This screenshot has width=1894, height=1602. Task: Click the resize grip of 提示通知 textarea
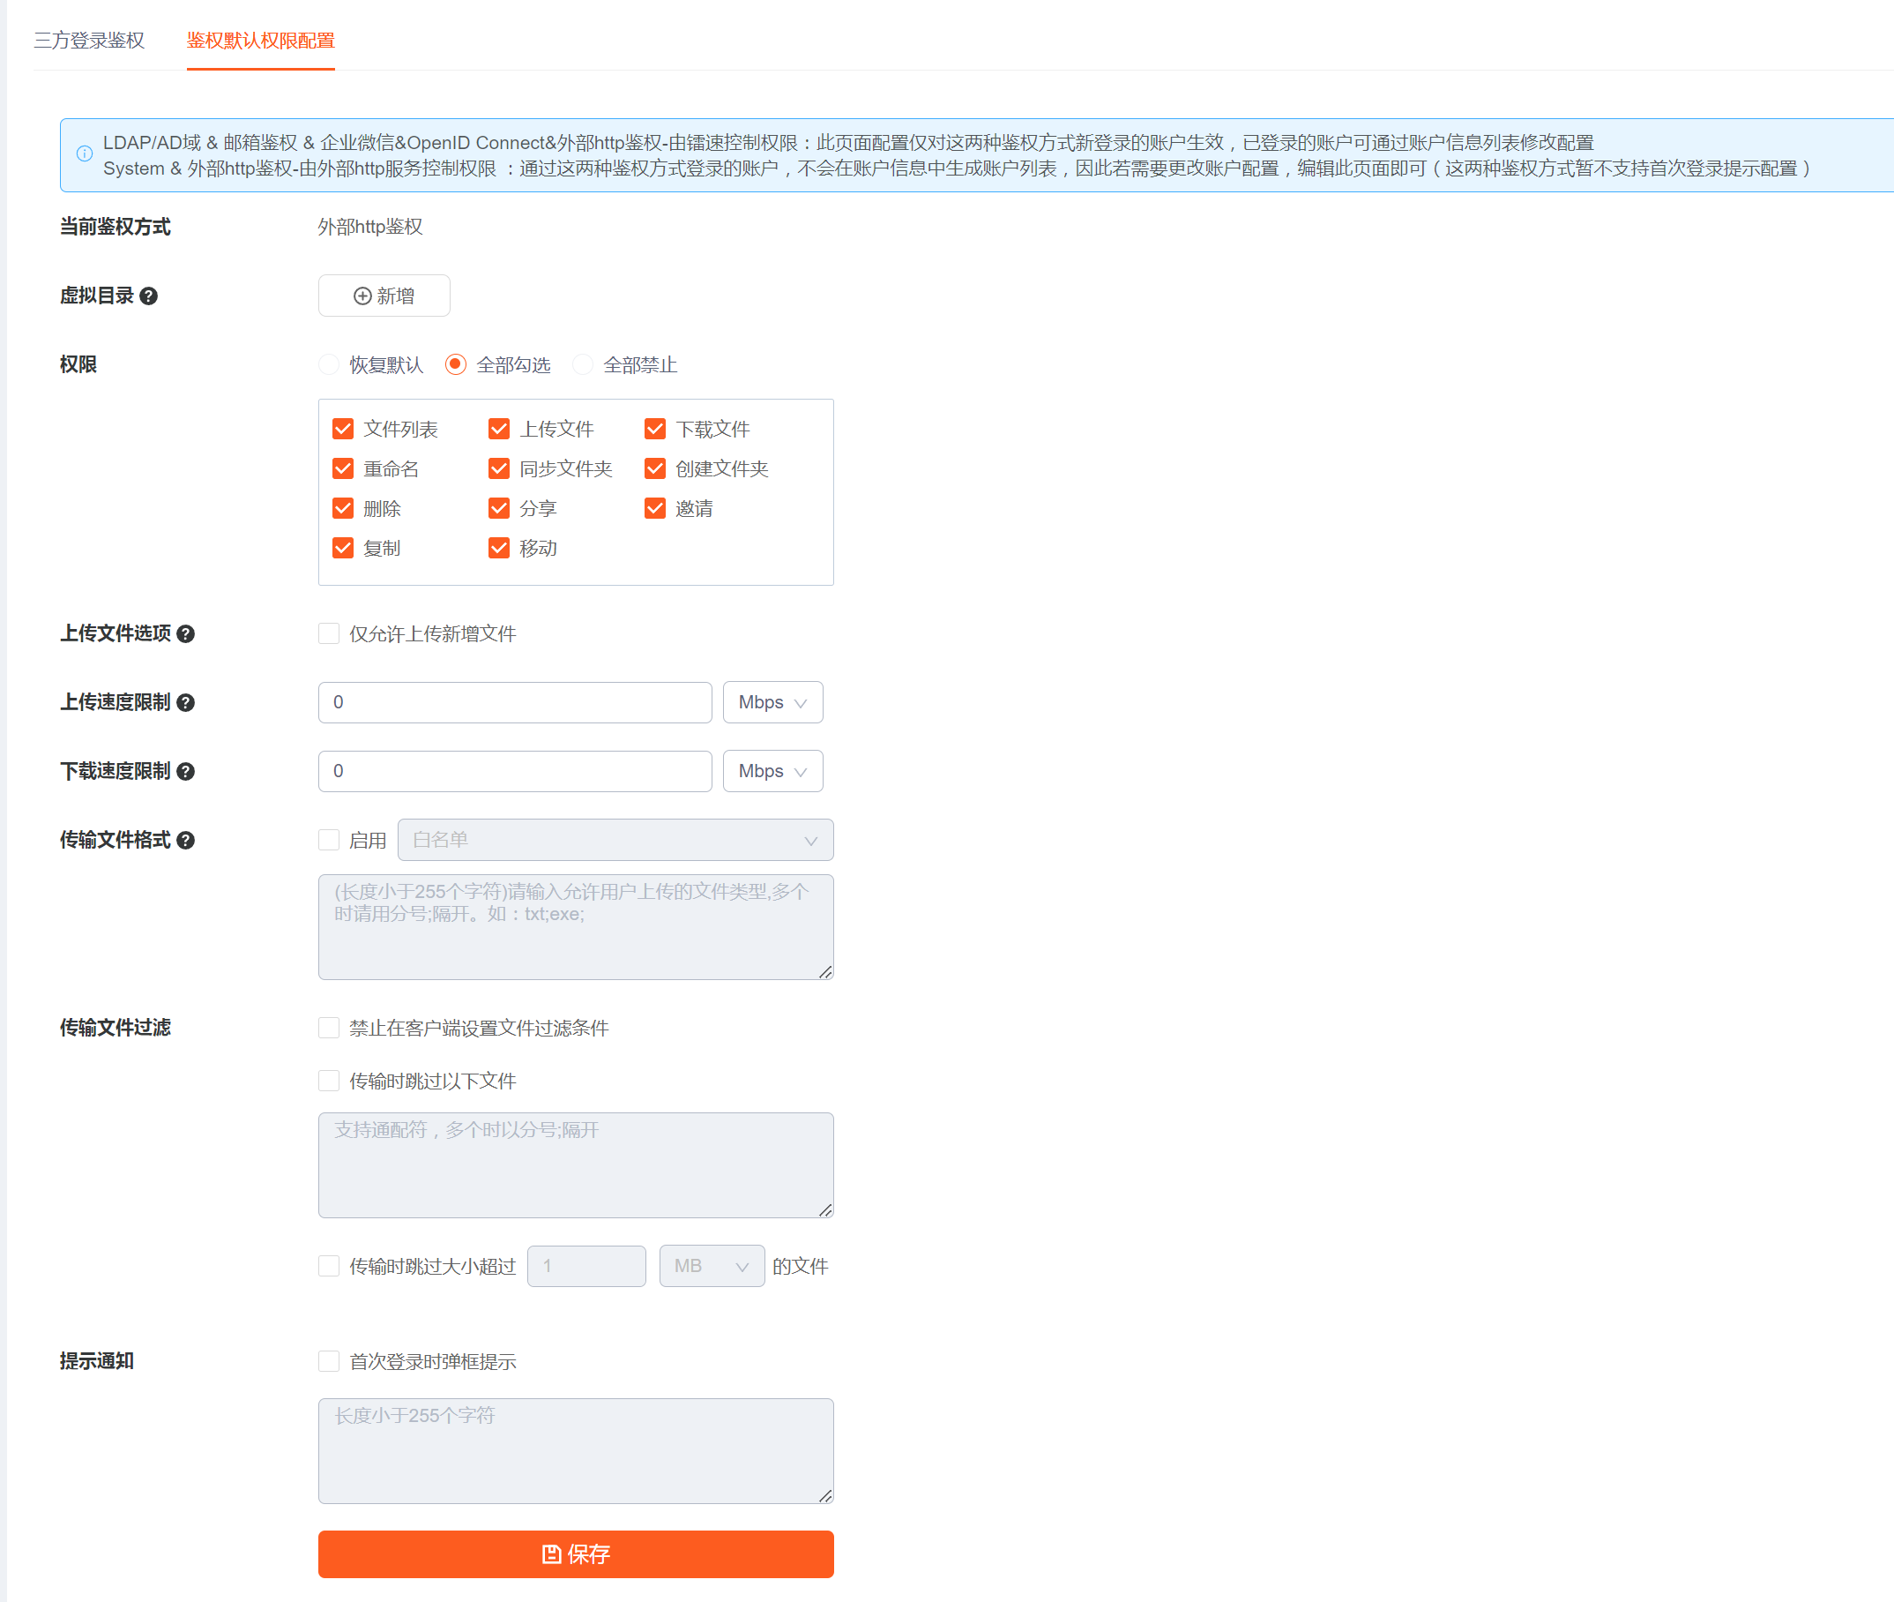click(825, 1496)
